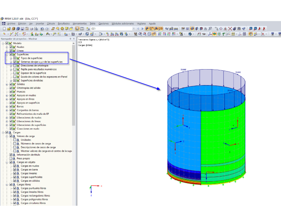Uncheck the Nudos checkbox

(x=11, y=47)
